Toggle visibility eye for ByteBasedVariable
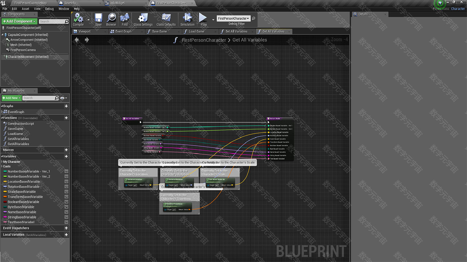Viewport: 467px width, 262px height. pos(66,207)
